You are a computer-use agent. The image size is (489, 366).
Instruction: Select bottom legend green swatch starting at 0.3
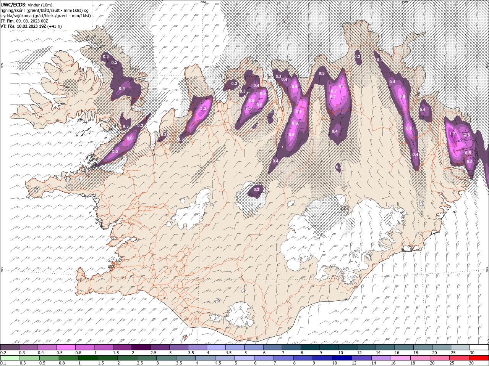click(29, 358)
